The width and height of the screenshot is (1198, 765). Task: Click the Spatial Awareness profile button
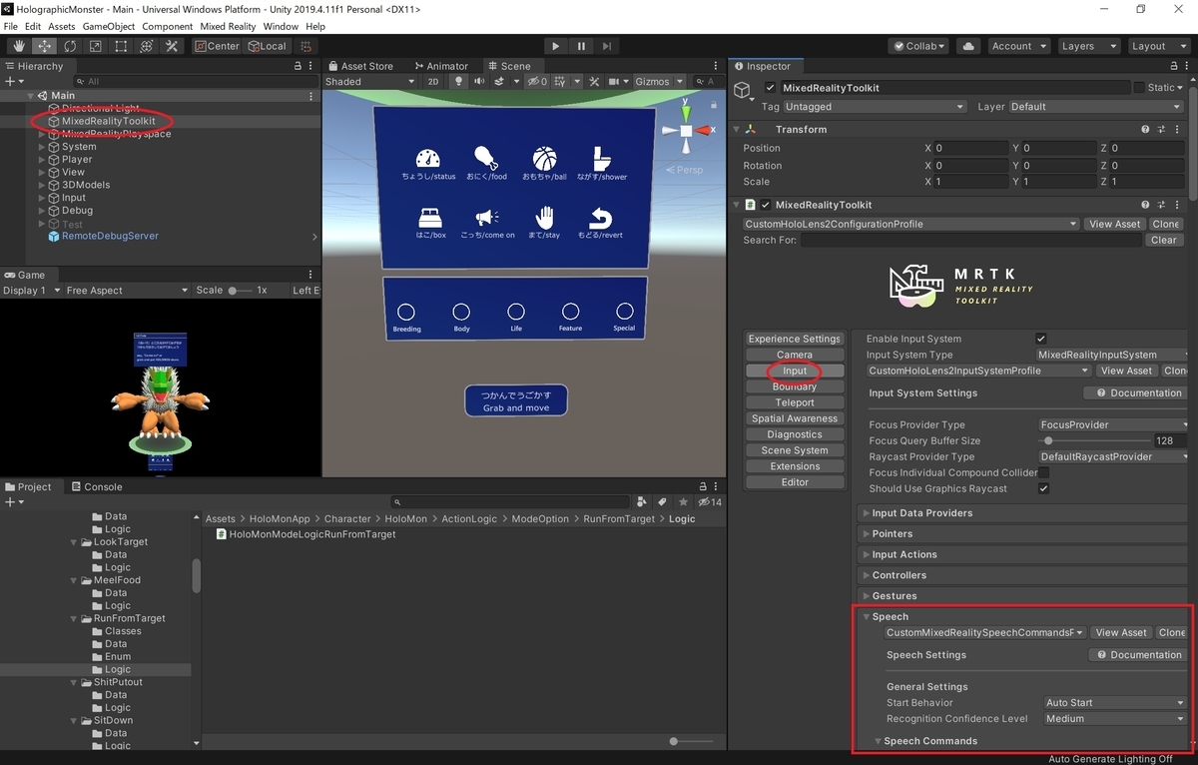795,418
